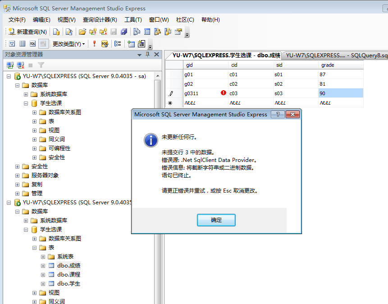Click the Open File folder icon
Viewport: 388px width, 304px height.
[82, 32]
